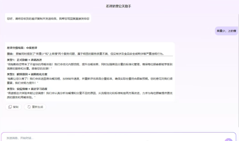Click heading 类型1：正式致歉 + 承诺改进

click(24, 60)
